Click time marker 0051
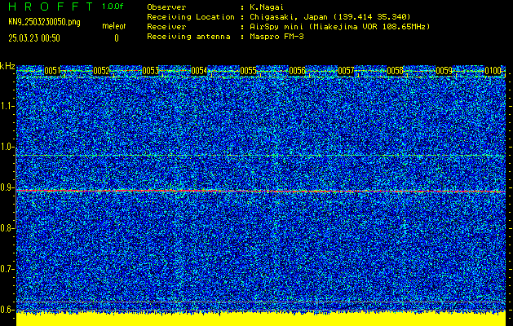513x326 pixels. (x=52, y=71)
